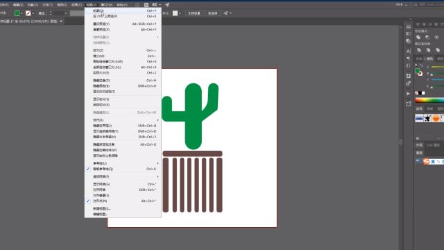Open stroke swatch dropdown in control bar
The width and height of the screenshot is (444, 250).
tap(33, 13)
